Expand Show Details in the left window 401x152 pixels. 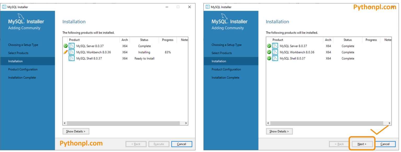76,131
